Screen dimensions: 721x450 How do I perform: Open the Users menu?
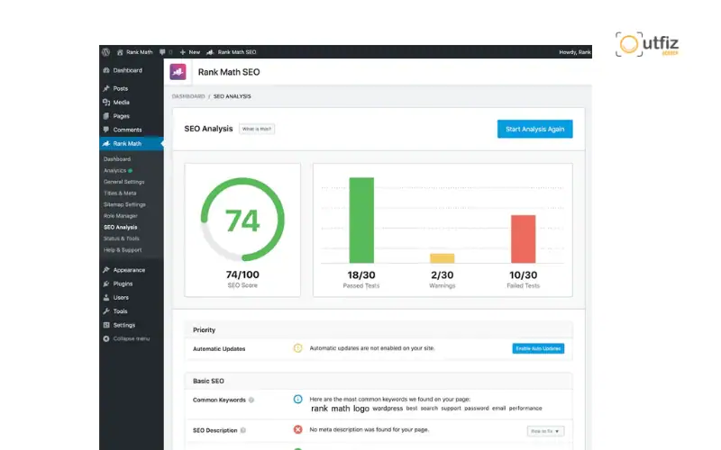(x=116, y=298)
